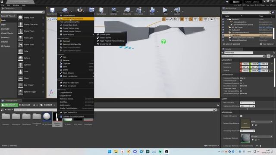Toggle the Enable Edit Layers checkbox

tap(241, 116)
